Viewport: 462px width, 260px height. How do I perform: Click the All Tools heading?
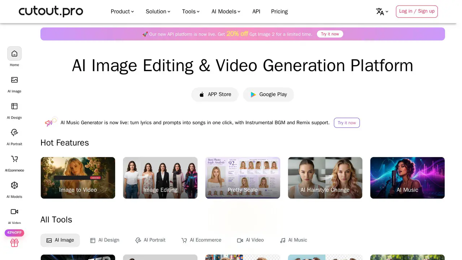(x=56, y=220)
